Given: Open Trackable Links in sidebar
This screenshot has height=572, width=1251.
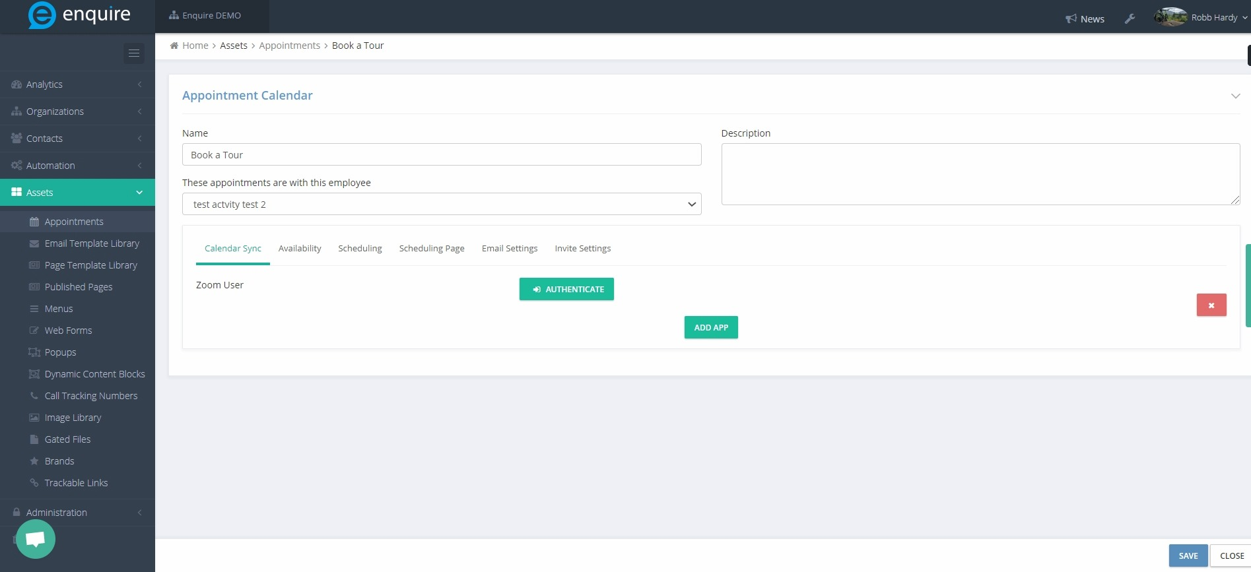Looking at the screenshot, I should pyautogui.click(x=76, y=483).
